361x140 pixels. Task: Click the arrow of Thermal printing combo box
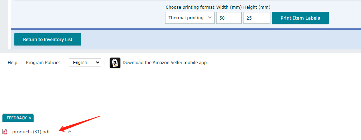click(210, 18)
